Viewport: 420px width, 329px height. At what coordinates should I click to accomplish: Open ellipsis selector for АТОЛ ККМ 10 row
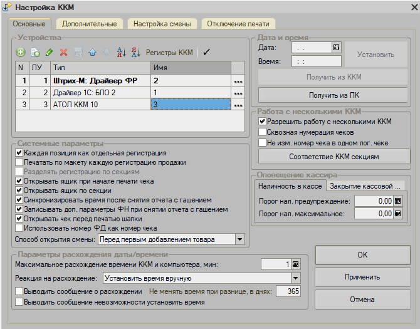[238, 106]
